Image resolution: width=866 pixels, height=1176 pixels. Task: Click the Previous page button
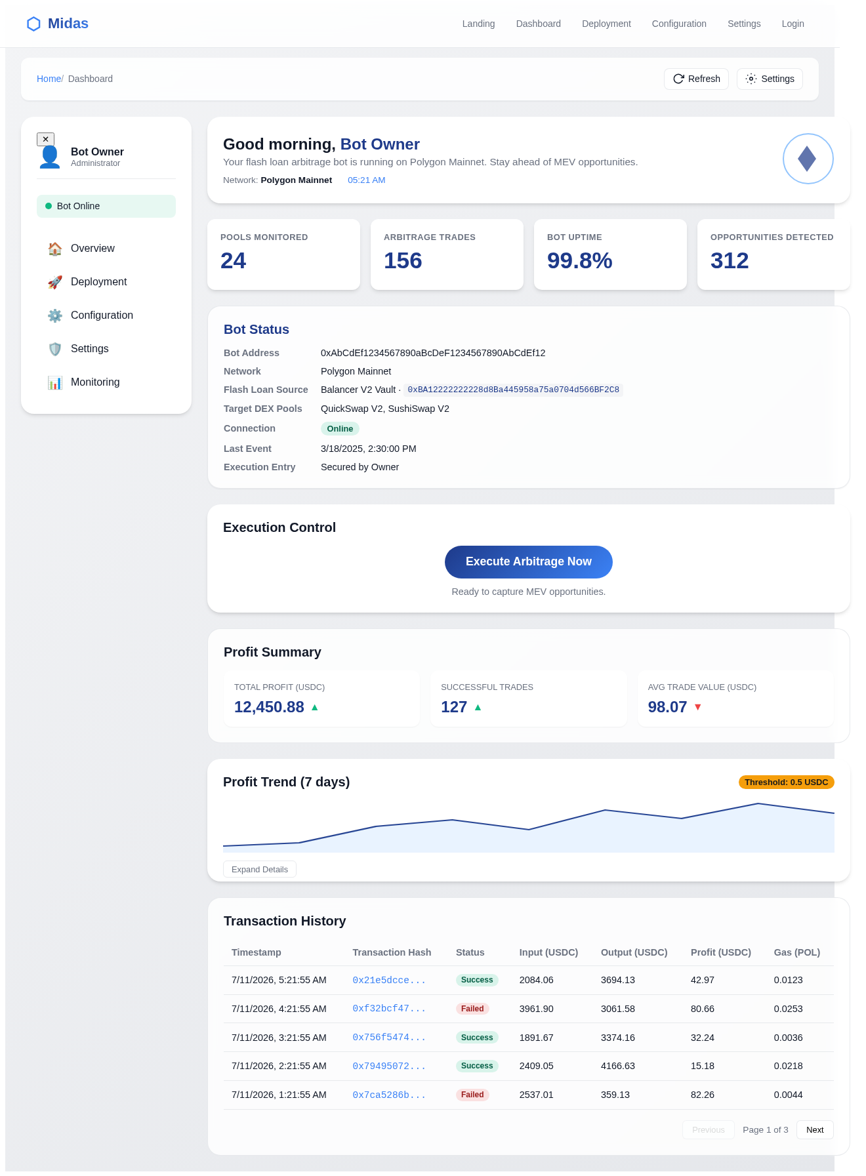709,1129
